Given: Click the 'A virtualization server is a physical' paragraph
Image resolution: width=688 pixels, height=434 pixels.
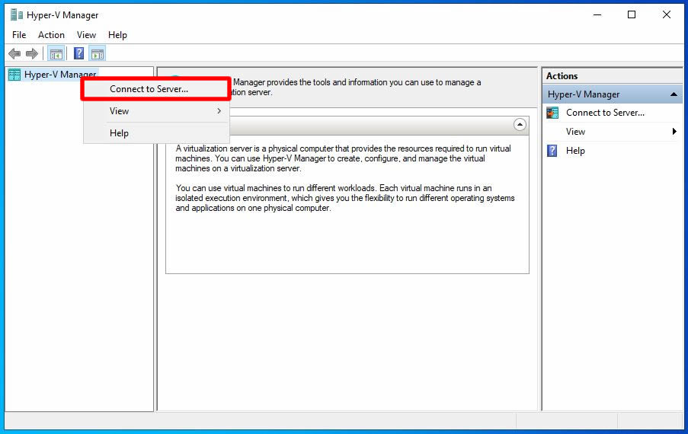Looking at the screenshot, I should click(x=343, y=158).
